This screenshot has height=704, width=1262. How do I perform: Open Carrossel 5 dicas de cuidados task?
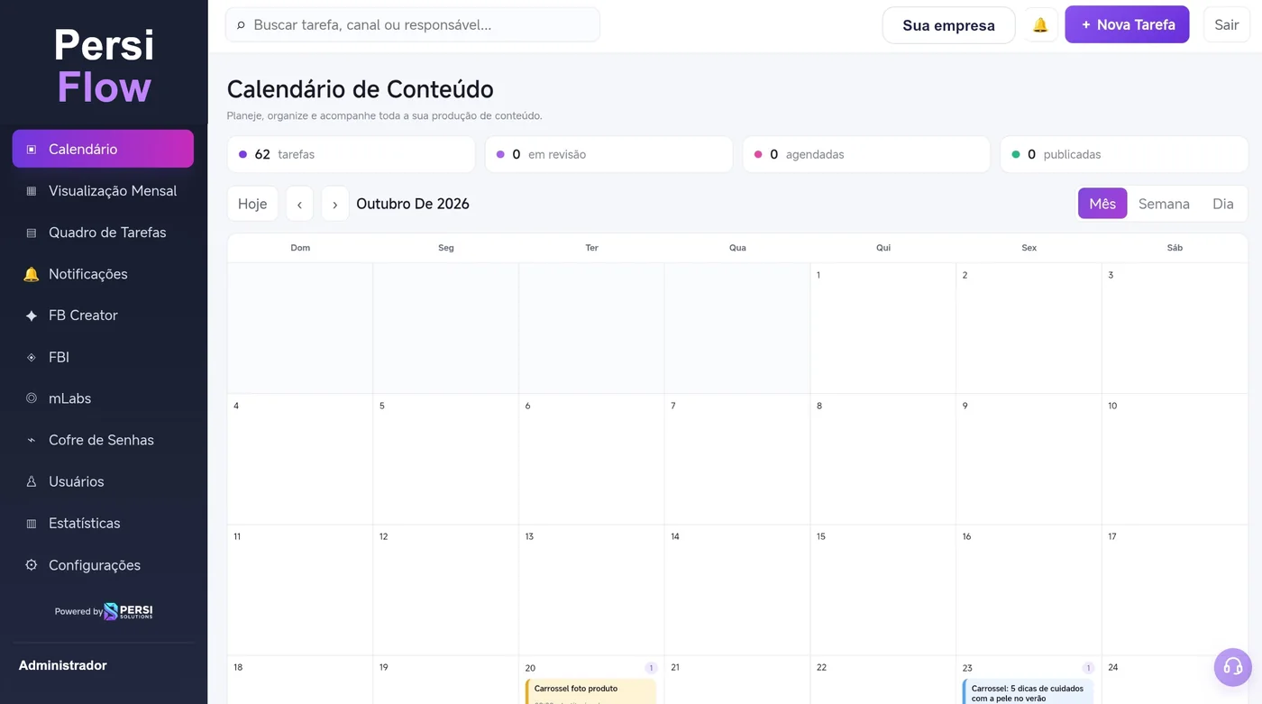click(x=1029, y=691)
